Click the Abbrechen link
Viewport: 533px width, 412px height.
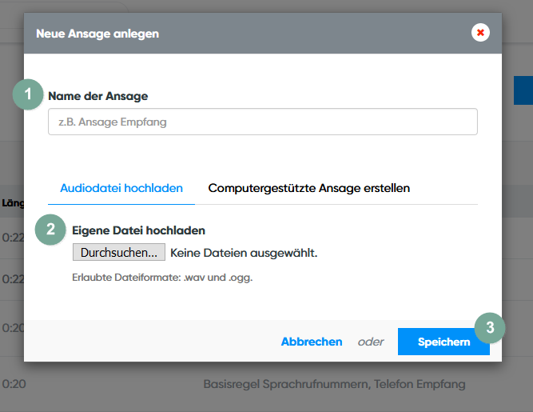point(311,342)
